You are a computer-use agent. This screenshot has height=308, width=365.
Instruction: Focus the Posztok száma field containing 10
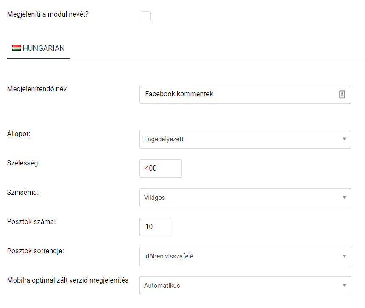[x=155, y=227]
